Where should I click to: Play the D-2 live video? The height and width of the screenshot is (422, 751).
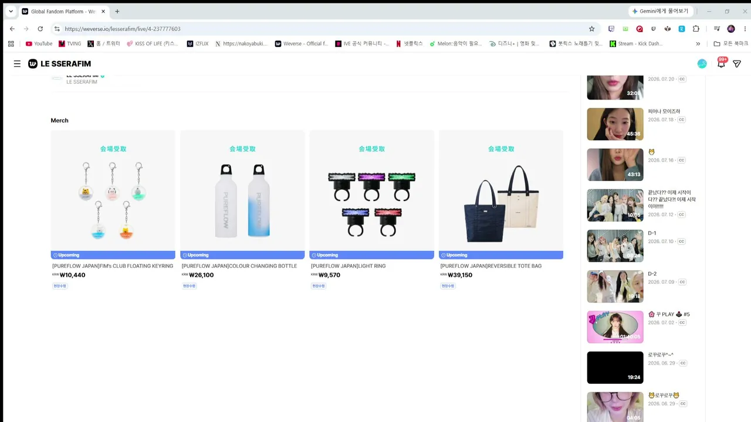pyautogui.click(x=615, y=287)
